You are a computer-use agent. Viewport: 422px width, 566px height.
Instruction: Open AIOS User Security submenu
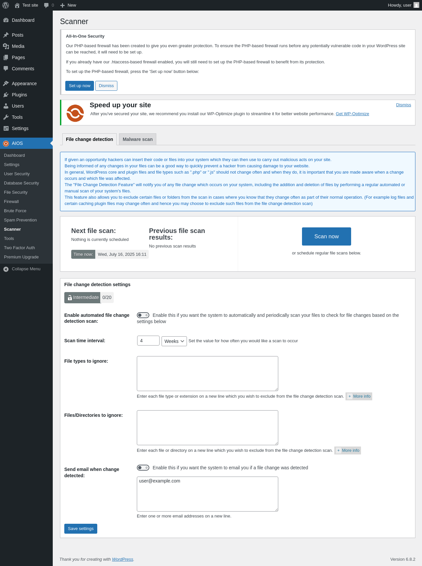[26, 174]
